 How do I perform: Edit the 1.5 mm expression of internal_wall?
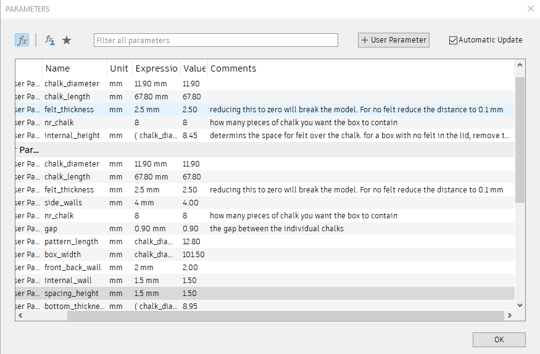tap(146, 281)
